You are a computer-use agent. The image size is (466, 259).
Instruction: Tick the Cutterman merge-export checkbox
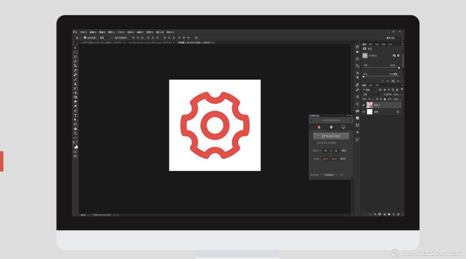coord(315,143)
